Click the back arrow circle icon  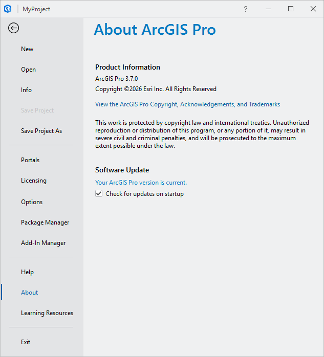[x=14, y=28]
